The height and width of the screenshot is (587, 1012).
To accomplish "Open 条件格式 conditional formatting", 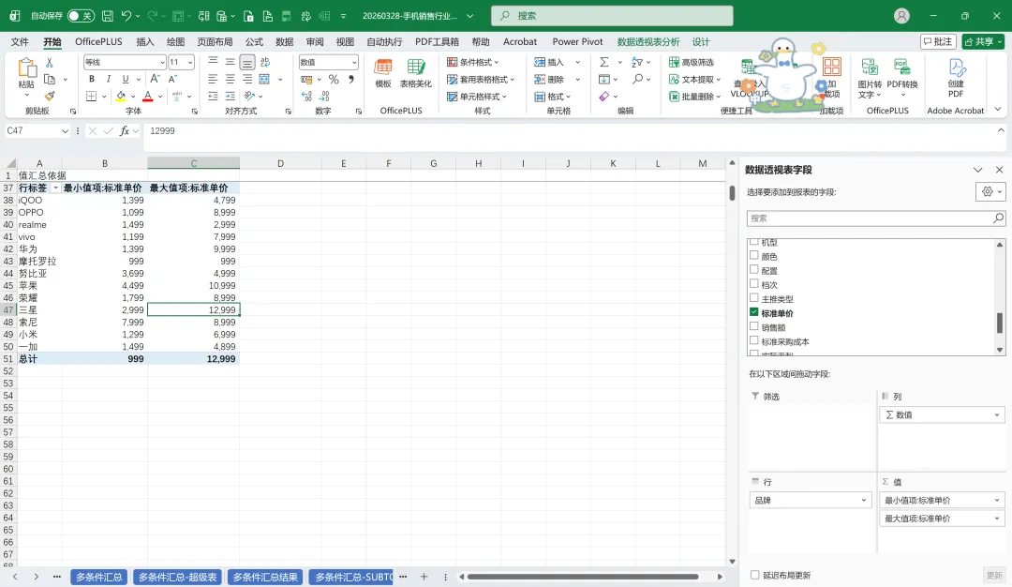I will [473, 62].
